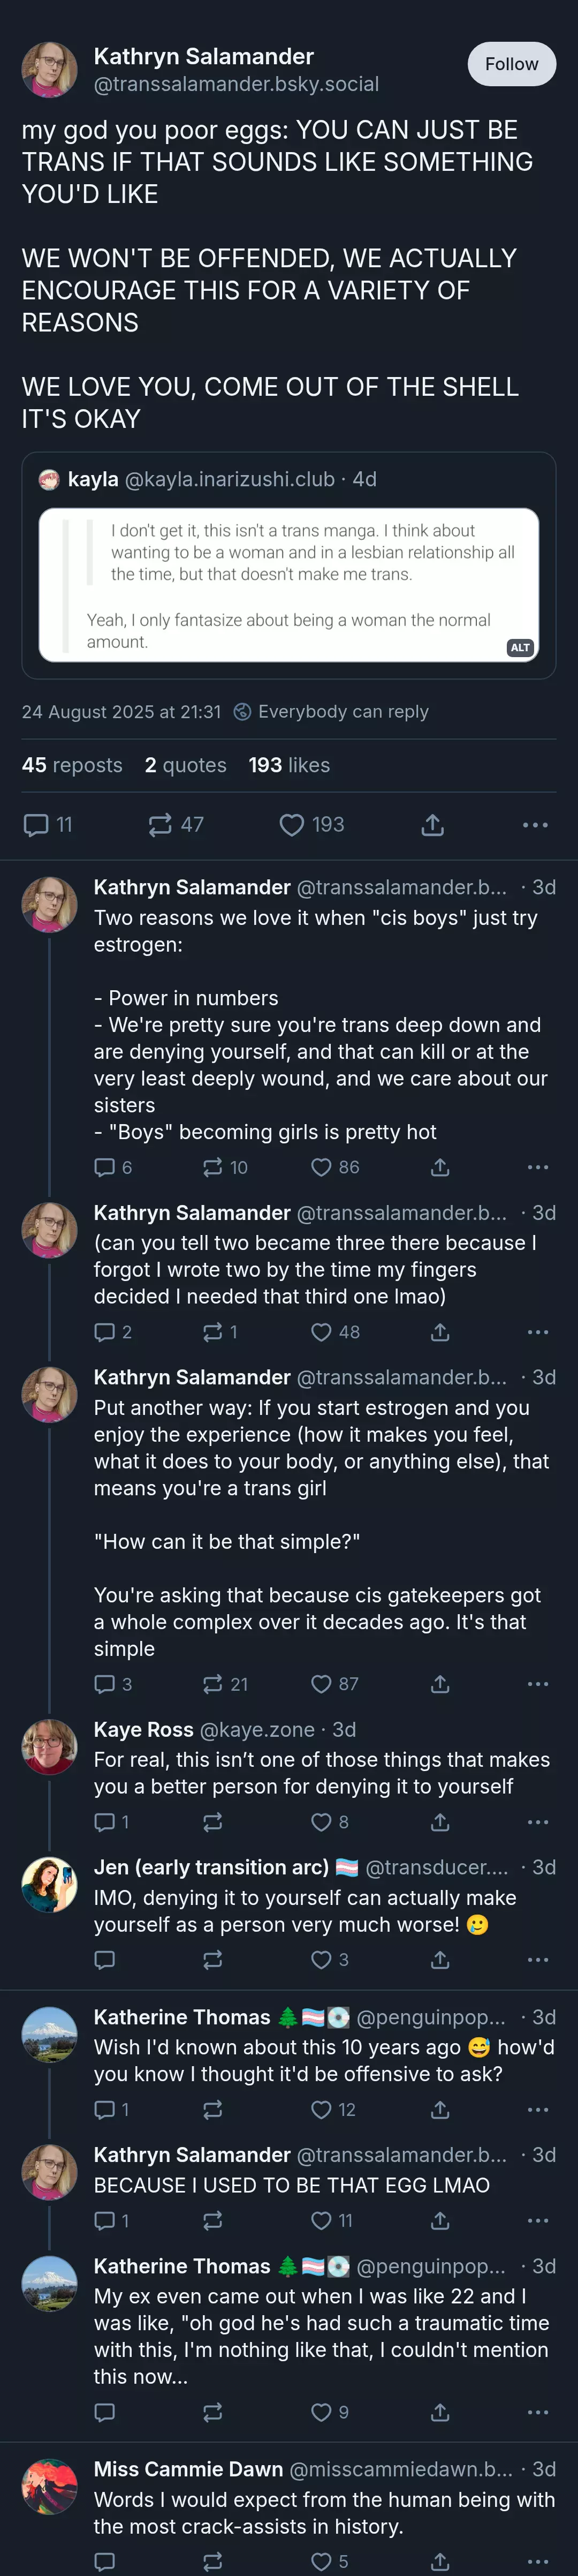Reply to the main post with 11 comments
This screenshot has width=578, height=2576.
tap(47, 825)
